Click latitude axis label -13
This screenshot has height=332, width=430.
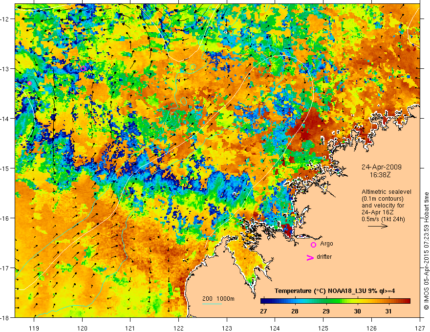pyautogui.click(x=5, y=68)
